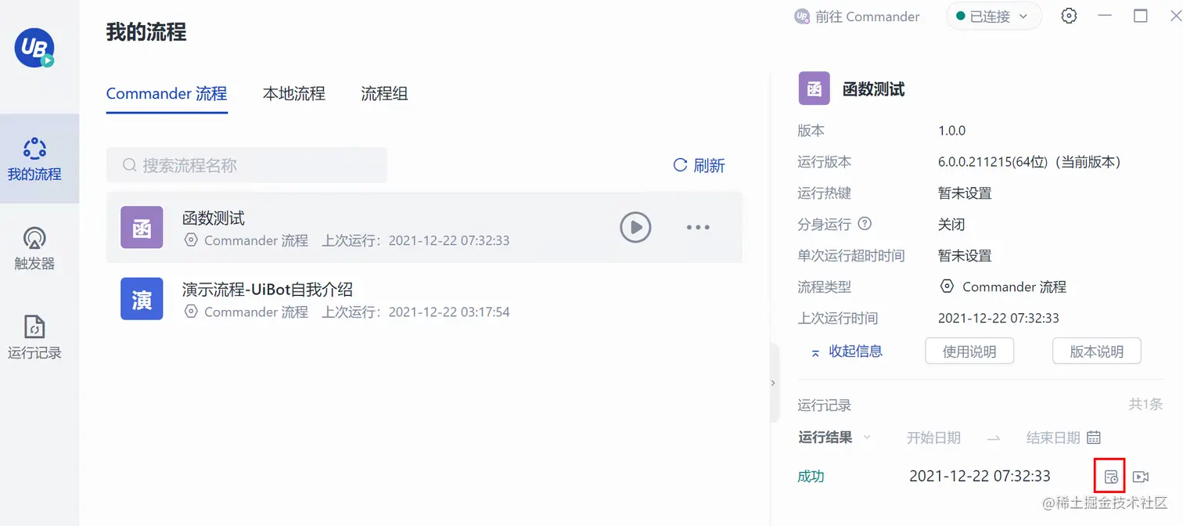The height and width of the screenshot is (526, 1183).
Task: Open the video recording icon for run record
Action: [1141, 477]
